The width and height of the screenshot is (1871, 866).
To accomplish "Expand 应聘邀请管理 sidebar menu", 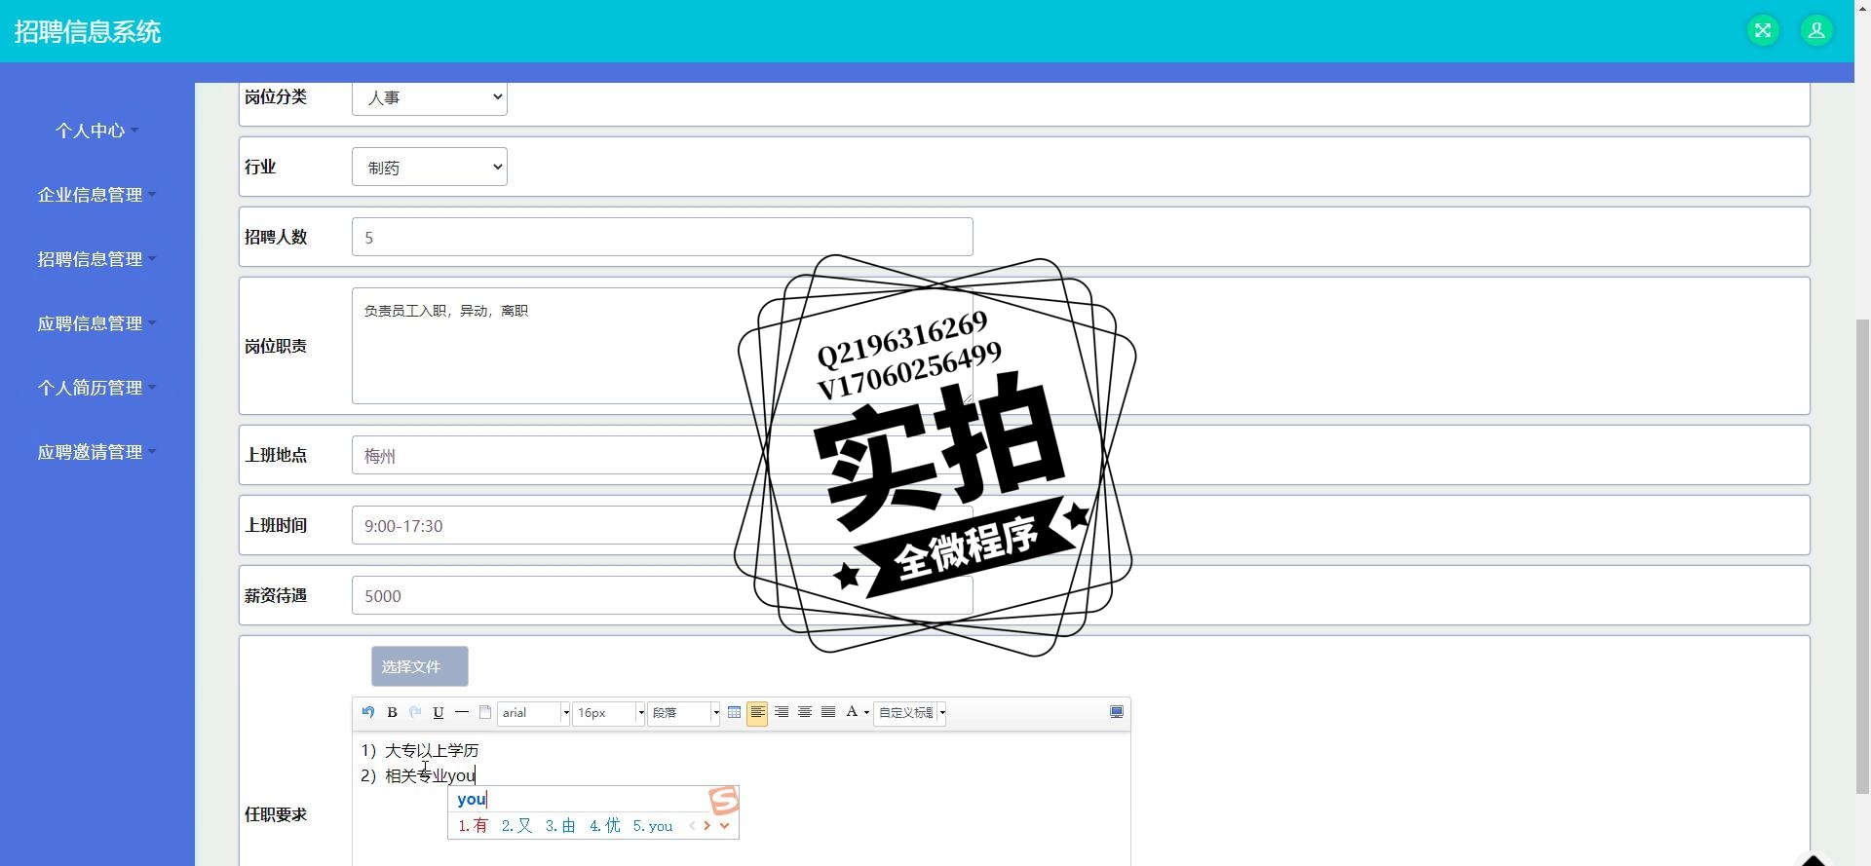I will 96,452.
